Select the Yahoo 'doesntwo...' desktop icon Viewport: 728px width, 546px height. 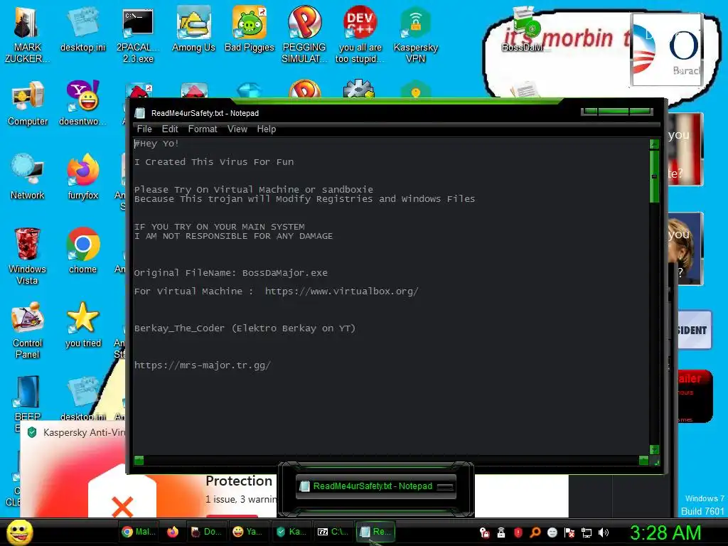pyautogui.click(x=82, y=103)
